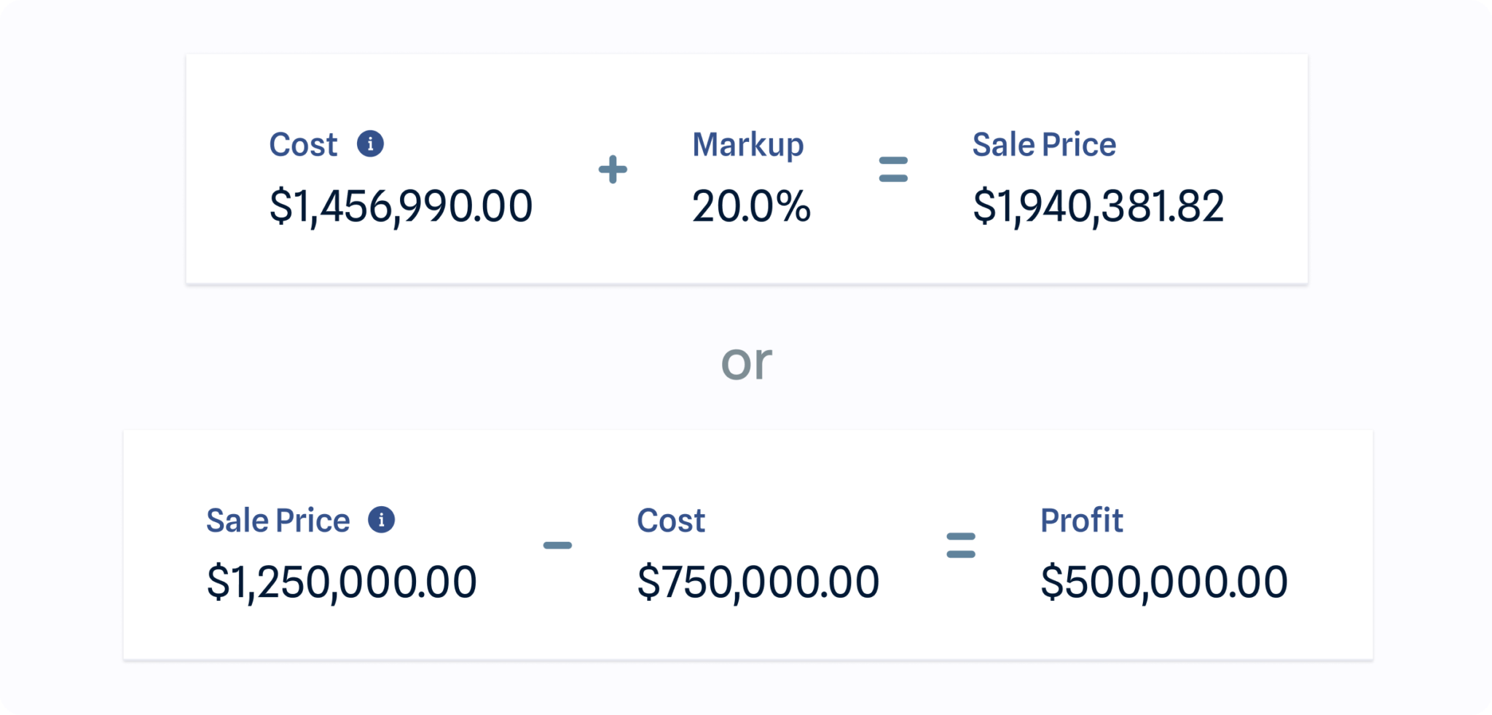Click the "or" text between the cards
Viewport: 1492px width, 715px height.
746,362
